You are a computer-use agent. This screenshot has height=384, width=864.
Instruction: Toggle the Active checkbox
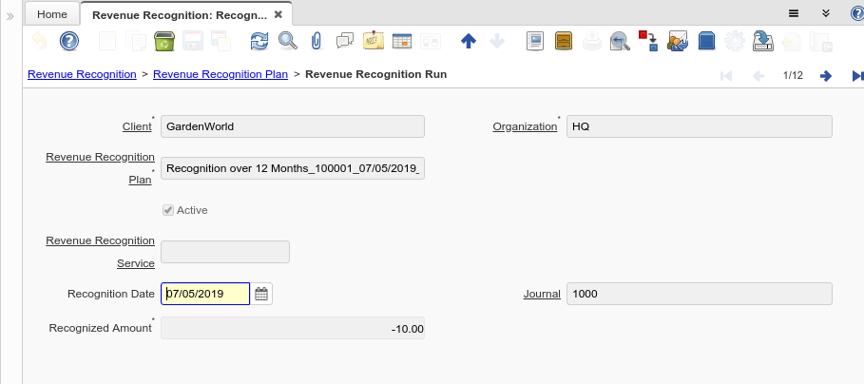(169, 210)
